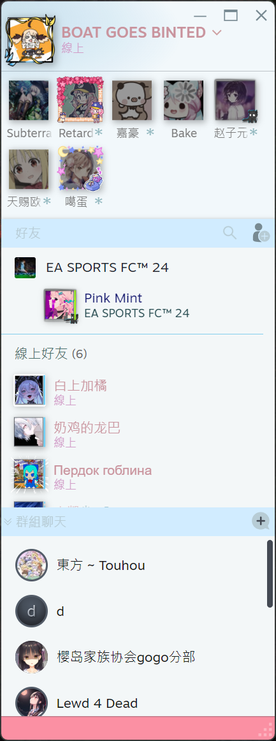Open chat with Пердок гоблина
Viewport: 276px width, 741px height.
pos(138,475)
